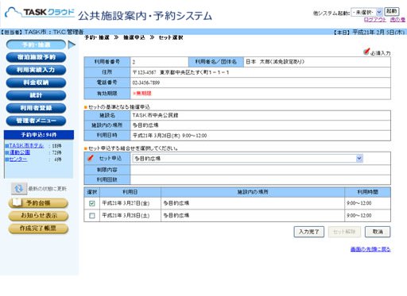
Task: Click the TASK市中央公民館 facility name
Action: [155, 115]
